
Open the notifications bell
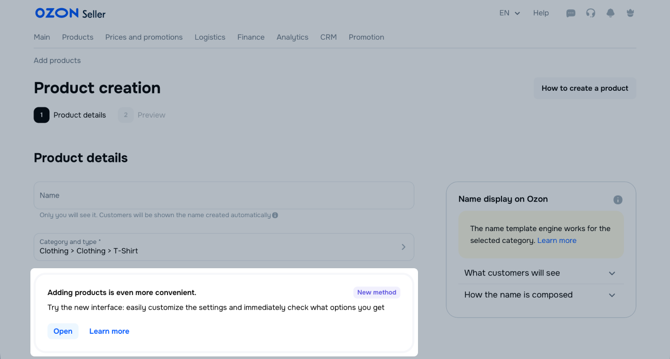point(610,13)
